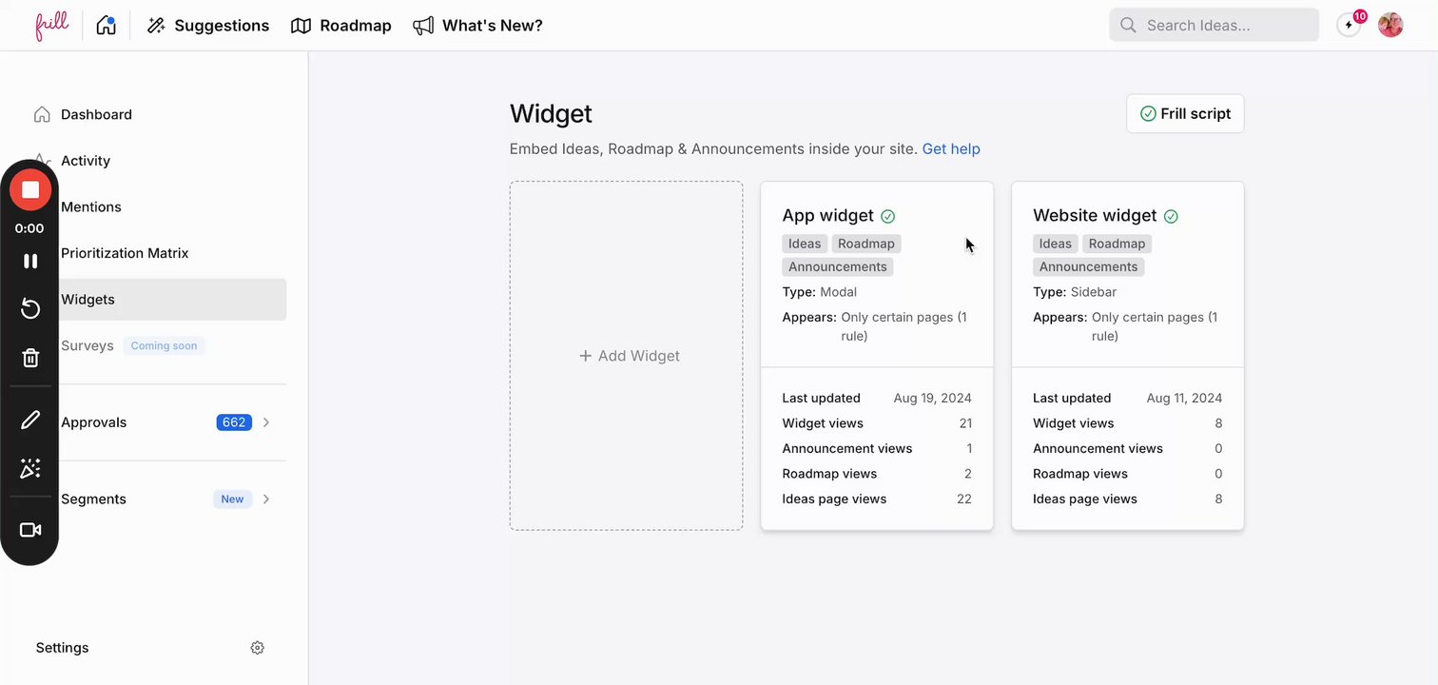Pause the recording
This screenshot has height=685, width=1438.
pyautogui.click(x=30, y=261)
